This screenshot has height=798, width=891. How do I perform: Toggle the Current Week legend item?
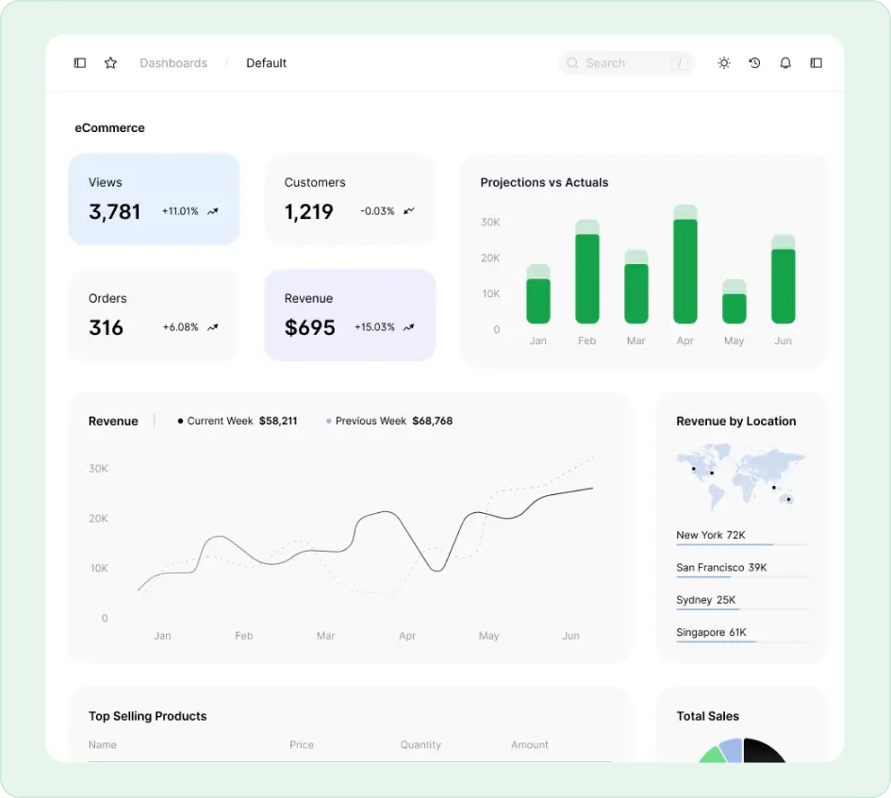tap(237, 421)
